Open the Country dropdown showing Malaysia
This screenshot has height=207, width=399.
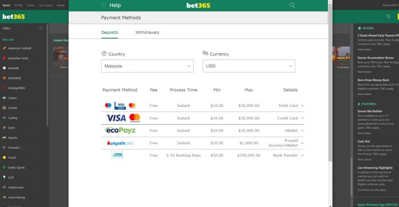tap(147, 66)
